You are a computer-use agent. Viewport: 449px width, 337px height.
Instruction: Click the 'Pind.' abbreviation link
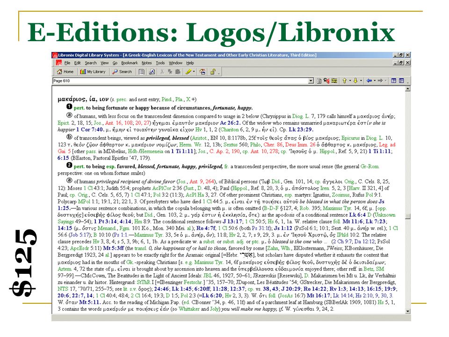pos(167,99)
